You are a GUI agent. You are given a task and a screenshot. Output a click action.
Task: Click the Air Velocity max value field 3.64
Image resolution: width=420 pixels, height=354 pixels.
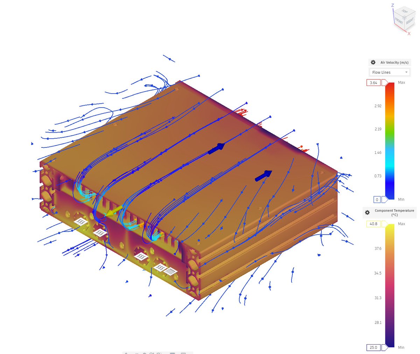(373, 83)
